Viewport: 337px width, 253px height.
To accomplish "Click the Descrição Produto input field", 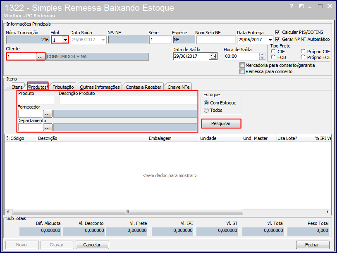I will coord(128,100).
